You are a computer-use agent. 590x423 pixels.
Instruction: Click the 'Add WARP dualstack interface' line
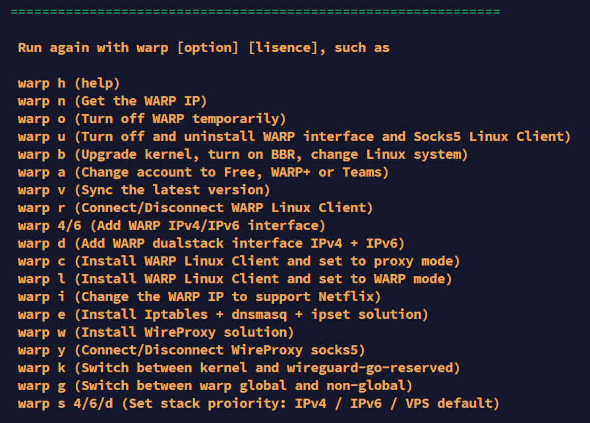click(x=211, y=243)
